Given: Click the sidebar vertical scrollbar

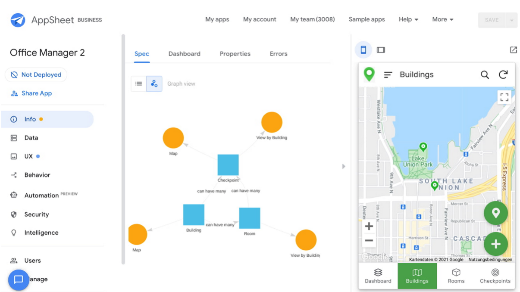Looking at the screenshot, I should 123,149.
